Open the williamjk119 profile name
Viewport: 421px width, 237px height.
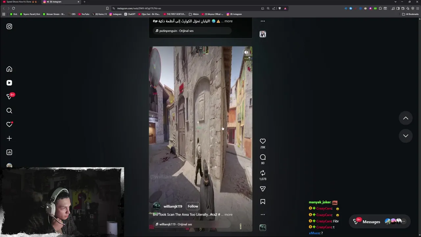(173, 206)
